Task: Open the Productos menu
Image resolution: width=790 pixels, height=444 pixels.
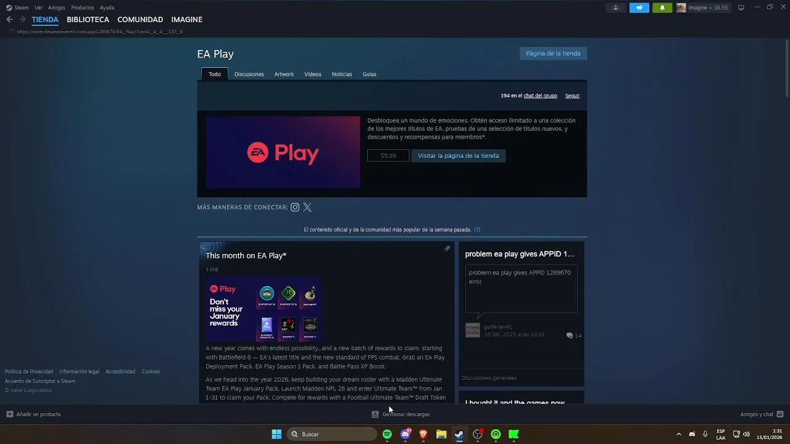Action: [83, 7]
